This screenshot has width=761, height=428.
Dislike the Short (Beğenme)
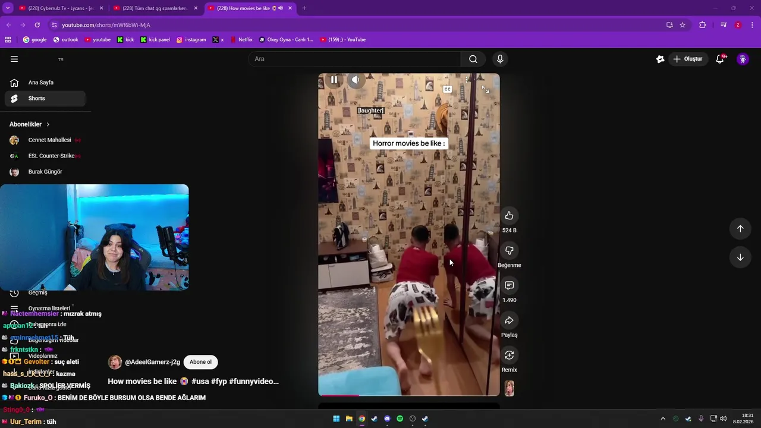point(509,251)
